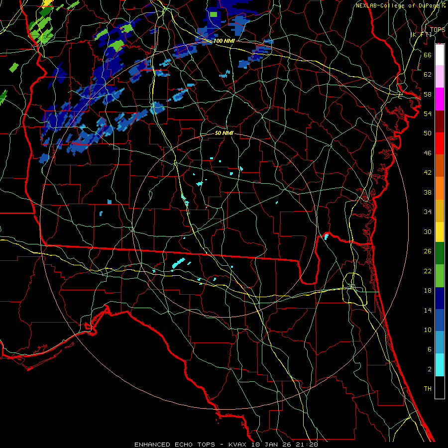
Task: Click the K FT units label
Action: [x=421, y=34]
